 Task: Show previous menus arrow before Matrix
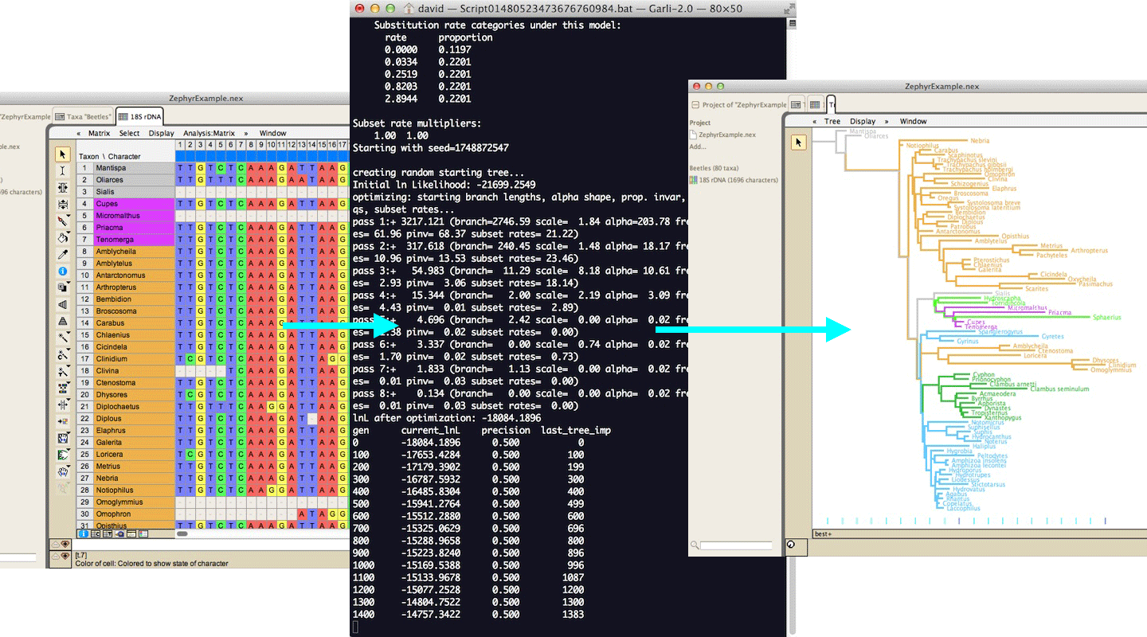click(78, 133)
